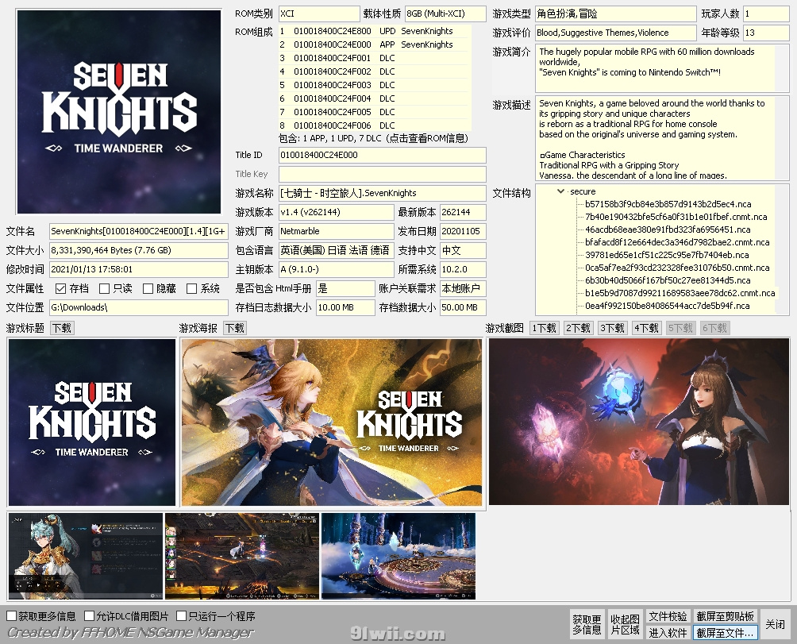The height and width of the screenshot is (644, 797).
Task: Click the game title banner image
Action: point(91,422)
